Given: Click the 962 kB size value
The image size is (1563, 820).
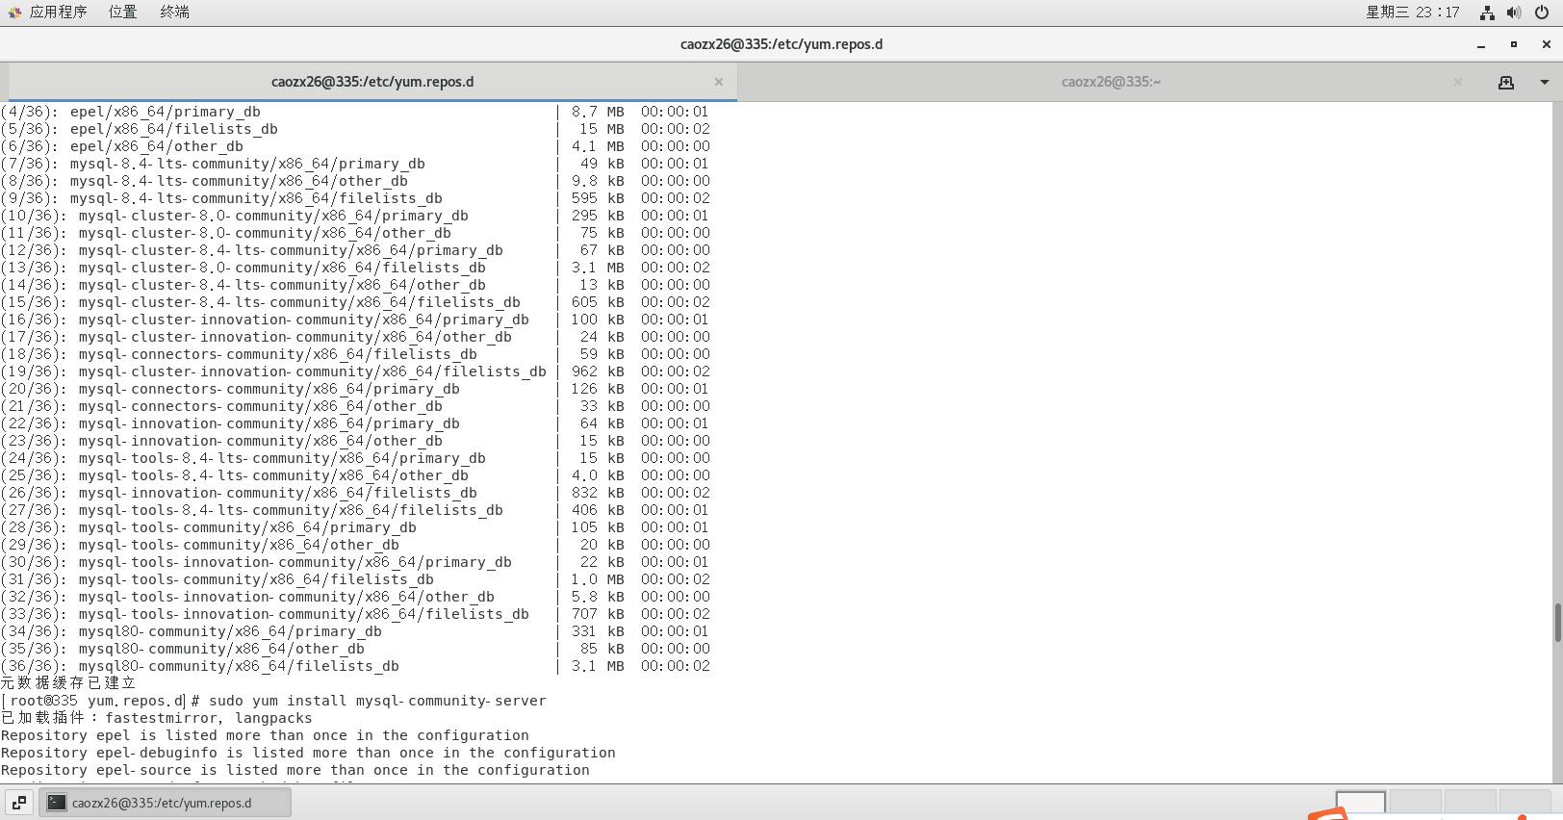Looking at the screenshot, I should 598,372.
